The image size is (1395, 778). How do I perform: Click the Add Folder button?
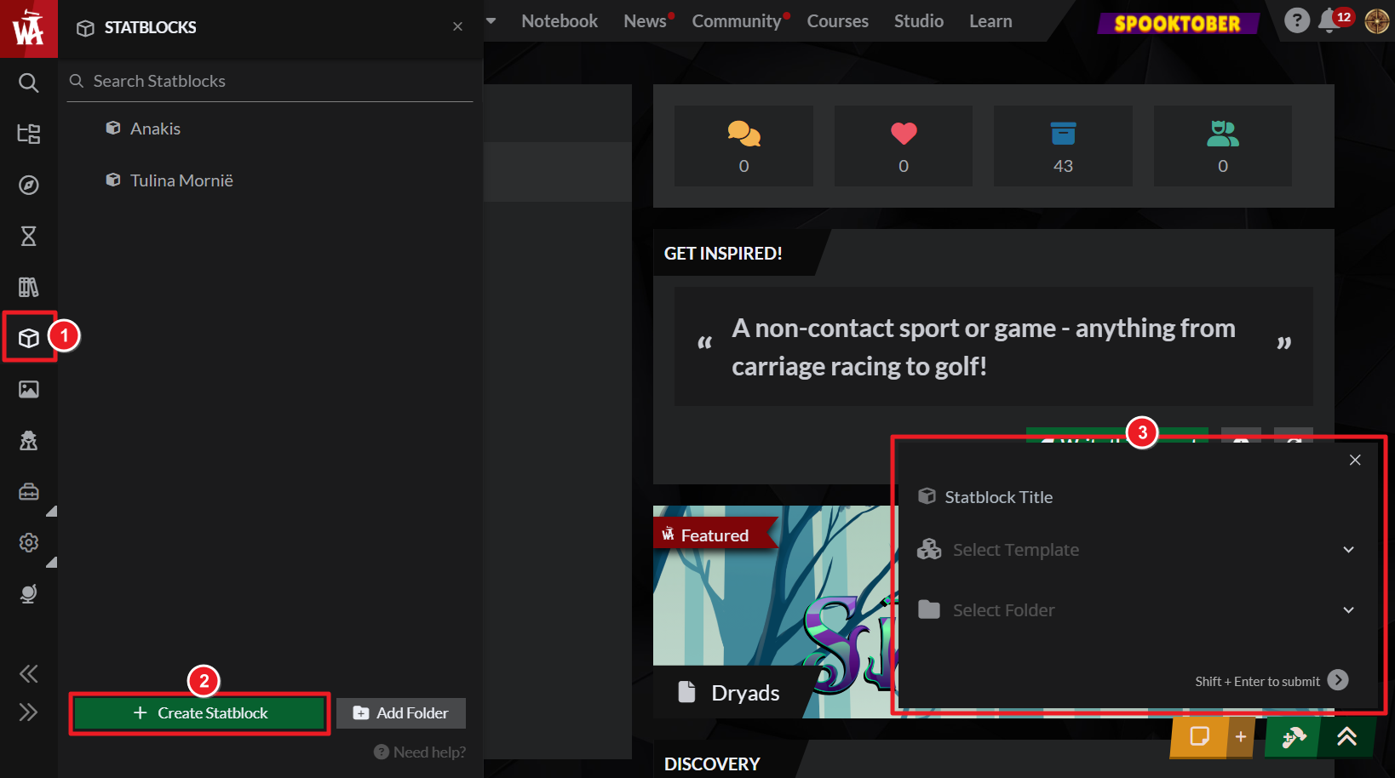(401, 713)
